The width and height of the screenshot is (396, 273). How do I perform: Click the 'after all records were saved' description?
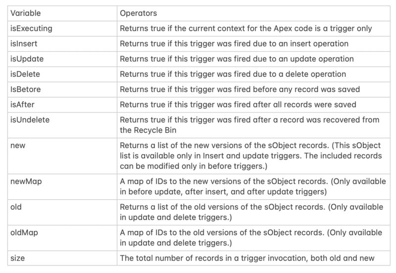pos(238,105)
